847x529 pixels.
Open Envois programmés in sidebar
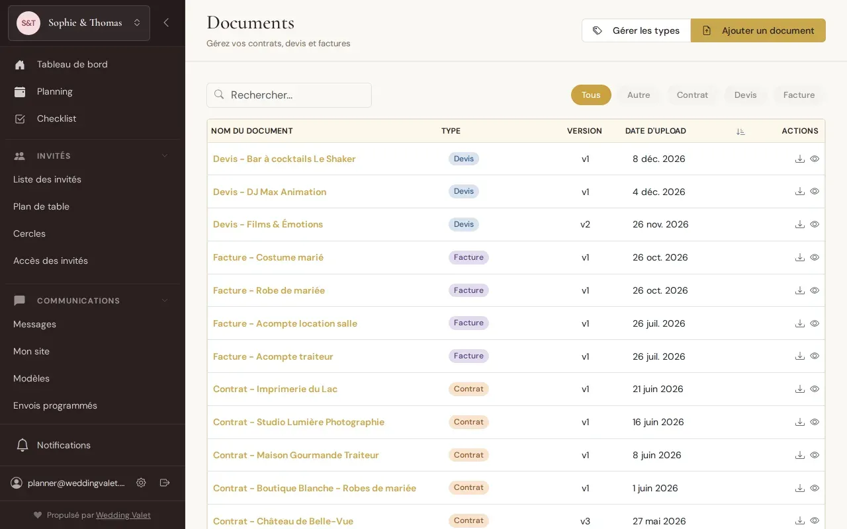coord(55,405)
